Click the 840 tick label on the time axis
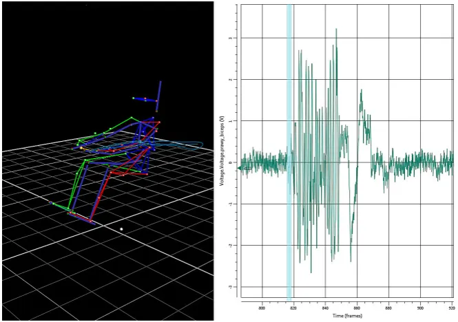 (x=325, y=308)
